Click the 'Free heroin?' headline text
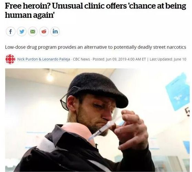The width and height of the screenshot is (192, 172). (x=28, y=6)
